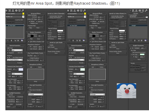Click Make Unique icon under Spot001 stack

tap(15, 41)
